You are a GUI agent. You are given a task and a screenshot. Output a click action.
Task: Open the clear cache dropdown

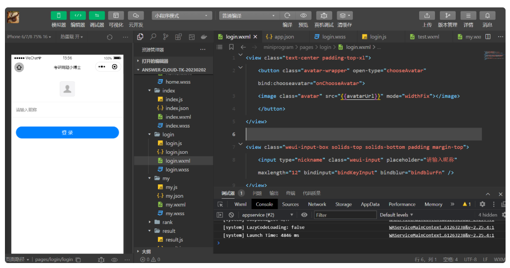point(345,15)
